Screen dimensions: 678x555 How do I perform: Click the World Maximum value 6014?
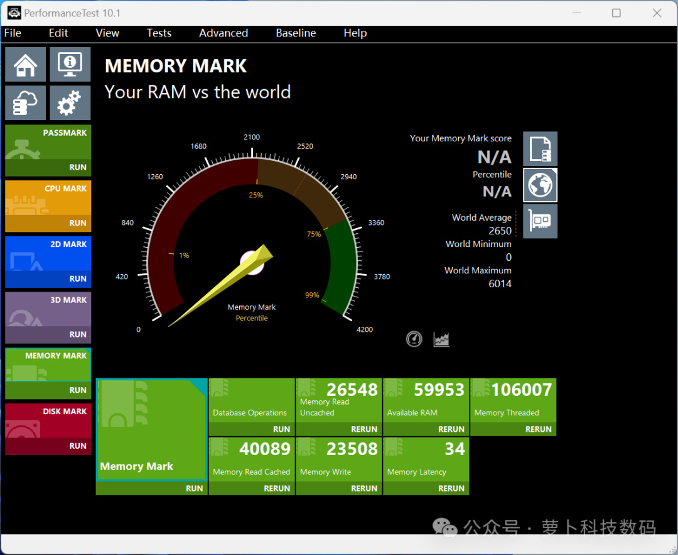[x=500, y=283]
